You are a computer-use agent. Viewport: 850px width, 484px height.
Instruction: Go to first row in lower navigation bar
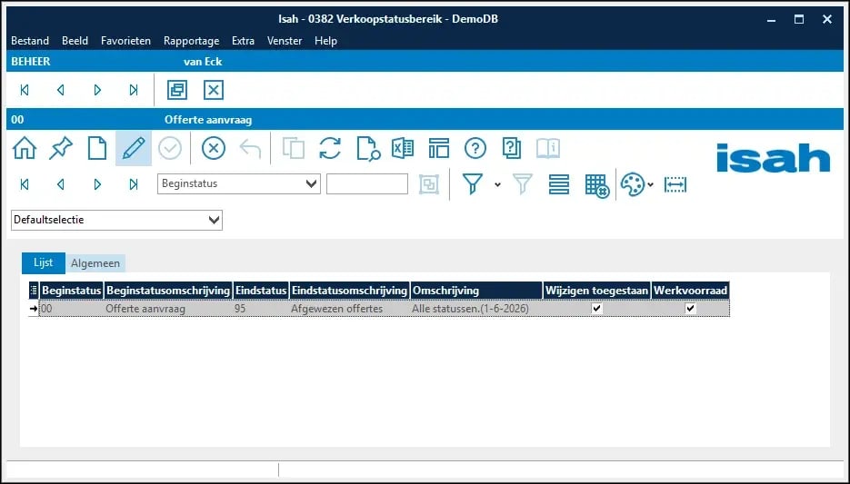tap(25, 184)
